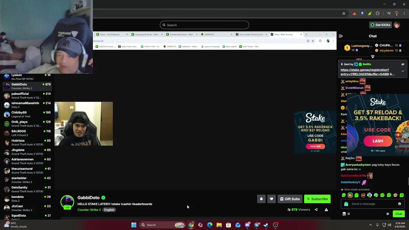Open GabbiDoto's live avatar
The image size is (409, 230).
pos(67,202)
